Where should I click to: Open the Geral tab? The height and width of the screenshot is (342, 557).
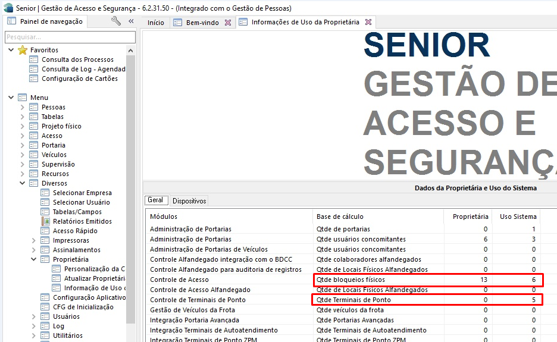coord(155,200)
